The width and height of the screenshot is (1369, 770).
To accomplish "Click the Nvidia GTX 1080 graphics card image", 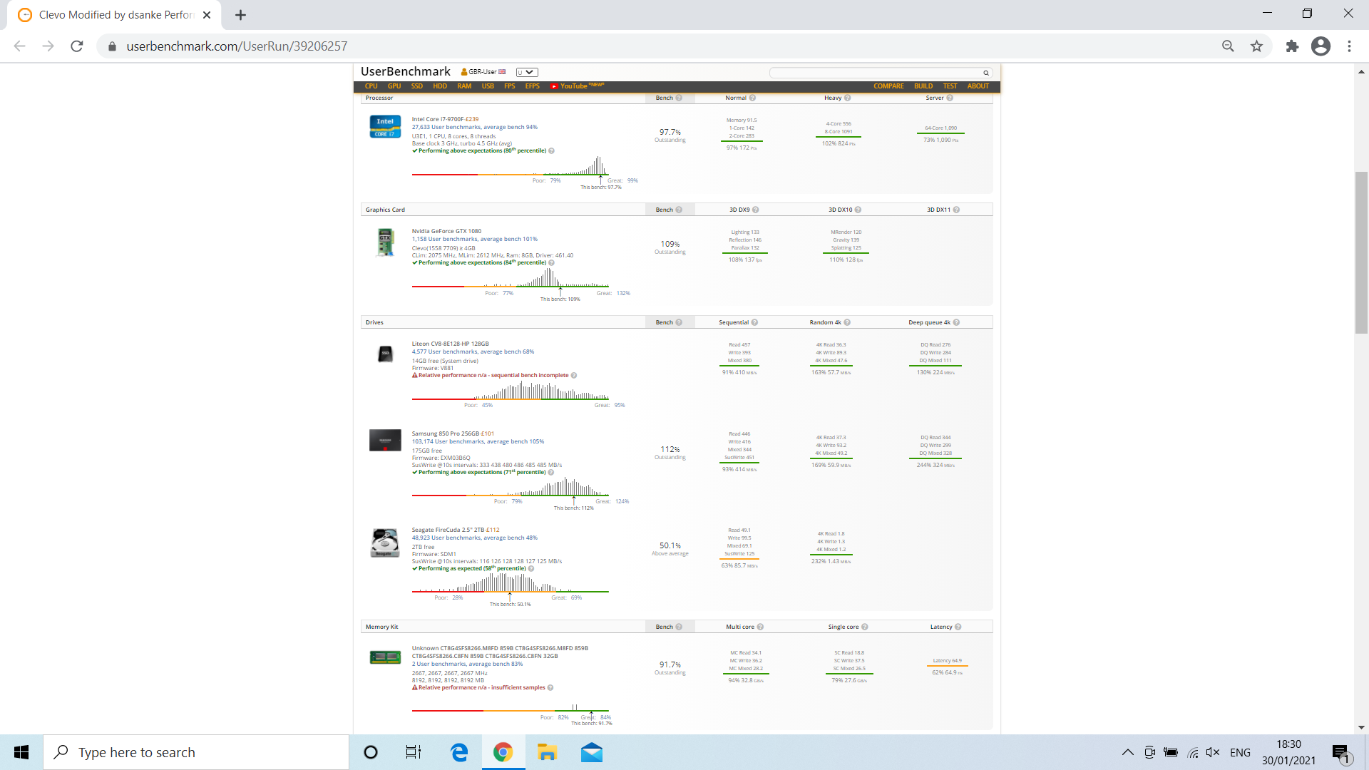I will click(386, 242).
